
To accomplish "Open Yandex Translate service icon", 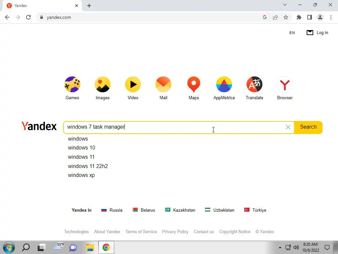I will [254, 84].
